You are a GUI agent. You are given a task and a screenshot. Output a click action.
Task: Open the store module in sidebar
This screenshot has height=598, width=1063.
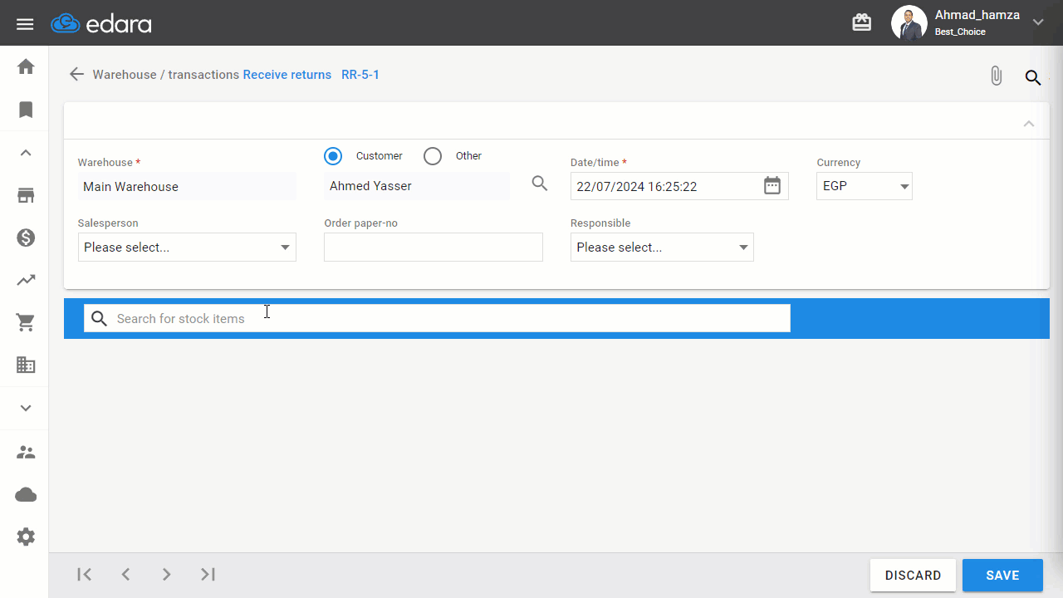click(26, 196)
